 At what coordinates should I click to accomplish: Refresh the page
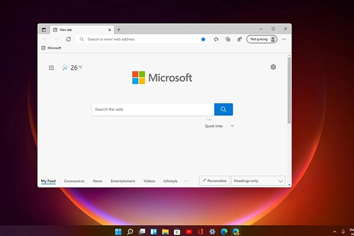pyautogui.click(x=68, y=39)
